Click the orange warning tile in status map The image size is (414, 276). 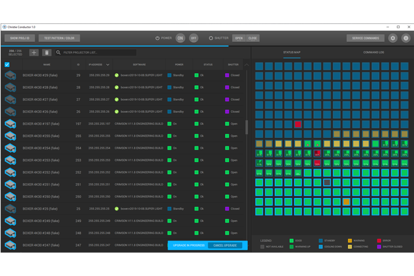coord(346,202)
